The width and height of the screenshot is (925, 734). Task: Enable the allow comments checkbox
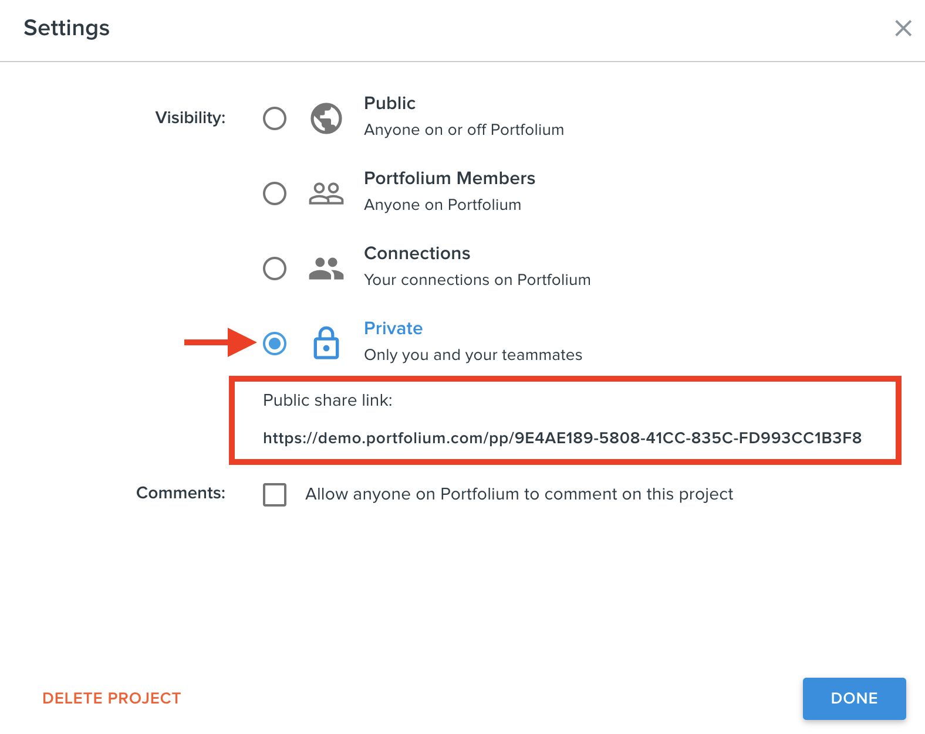[275, 494]
